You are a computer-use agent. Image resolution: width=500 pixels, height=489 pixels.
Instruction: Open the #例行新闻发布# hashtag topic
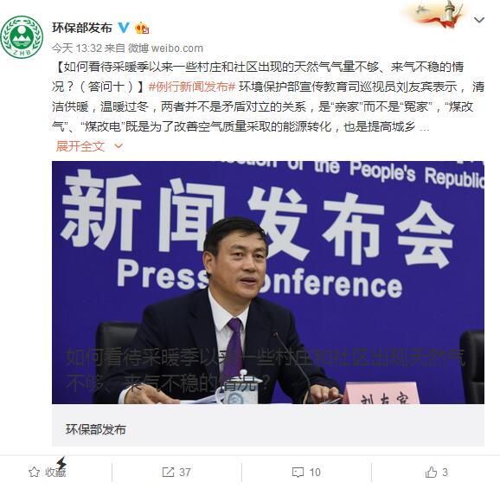[x=192, y=87]
